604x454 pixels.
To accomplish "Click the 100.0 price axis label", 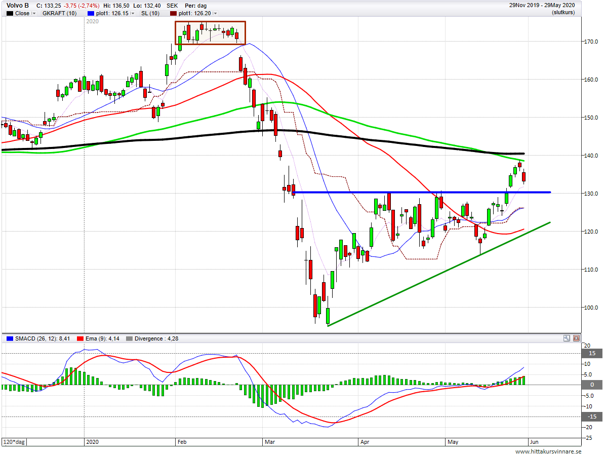I will (x=591, y=308).
